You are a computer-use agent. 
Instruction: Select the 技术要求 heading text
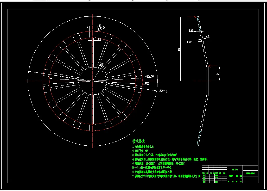point(138,141)
